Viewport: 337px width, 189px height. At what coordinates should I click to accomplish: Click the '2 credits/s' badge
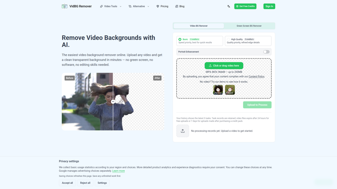[x=194, y=40]
